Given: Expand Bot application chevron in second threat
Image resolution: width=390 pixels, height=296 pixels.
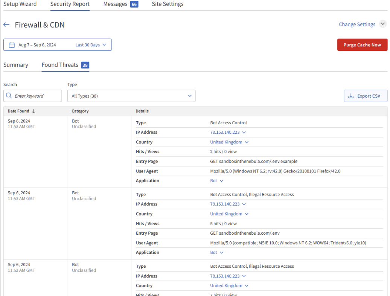Looking at the screenshot, I should tap(222, 252).
